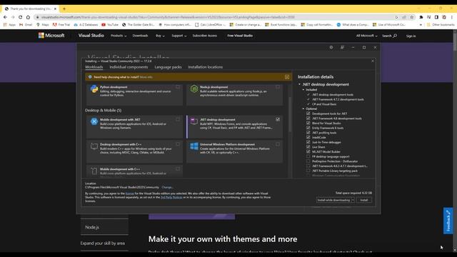The height and width of the screenshot is (257, 457).
Task: Open Subscriber Access in the site navigation
Action: click(205, 36)
